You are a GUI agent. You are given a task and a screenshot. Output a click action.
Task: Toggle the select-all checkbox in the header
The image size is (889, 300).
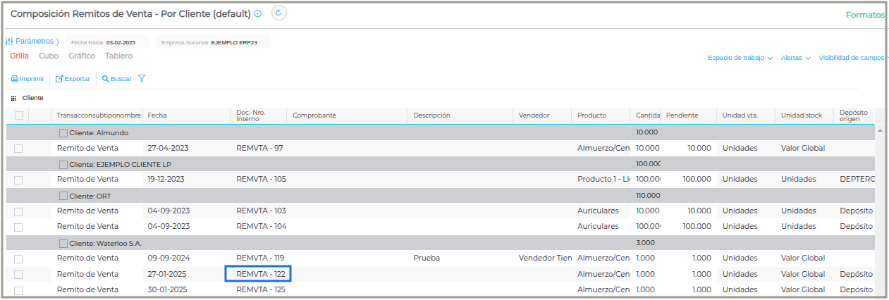pos(19,115)
